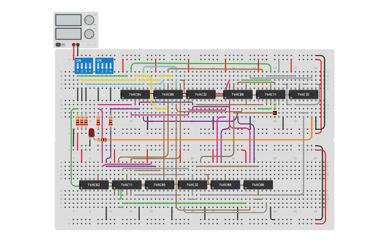
Task: Select the leftmost vertical resistor
Action: click(78, 121)
